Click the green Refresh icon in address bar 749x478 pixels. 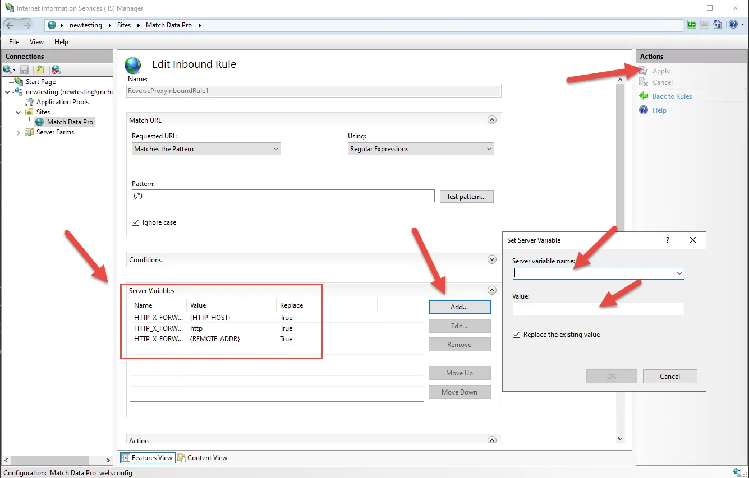(692, 25)
